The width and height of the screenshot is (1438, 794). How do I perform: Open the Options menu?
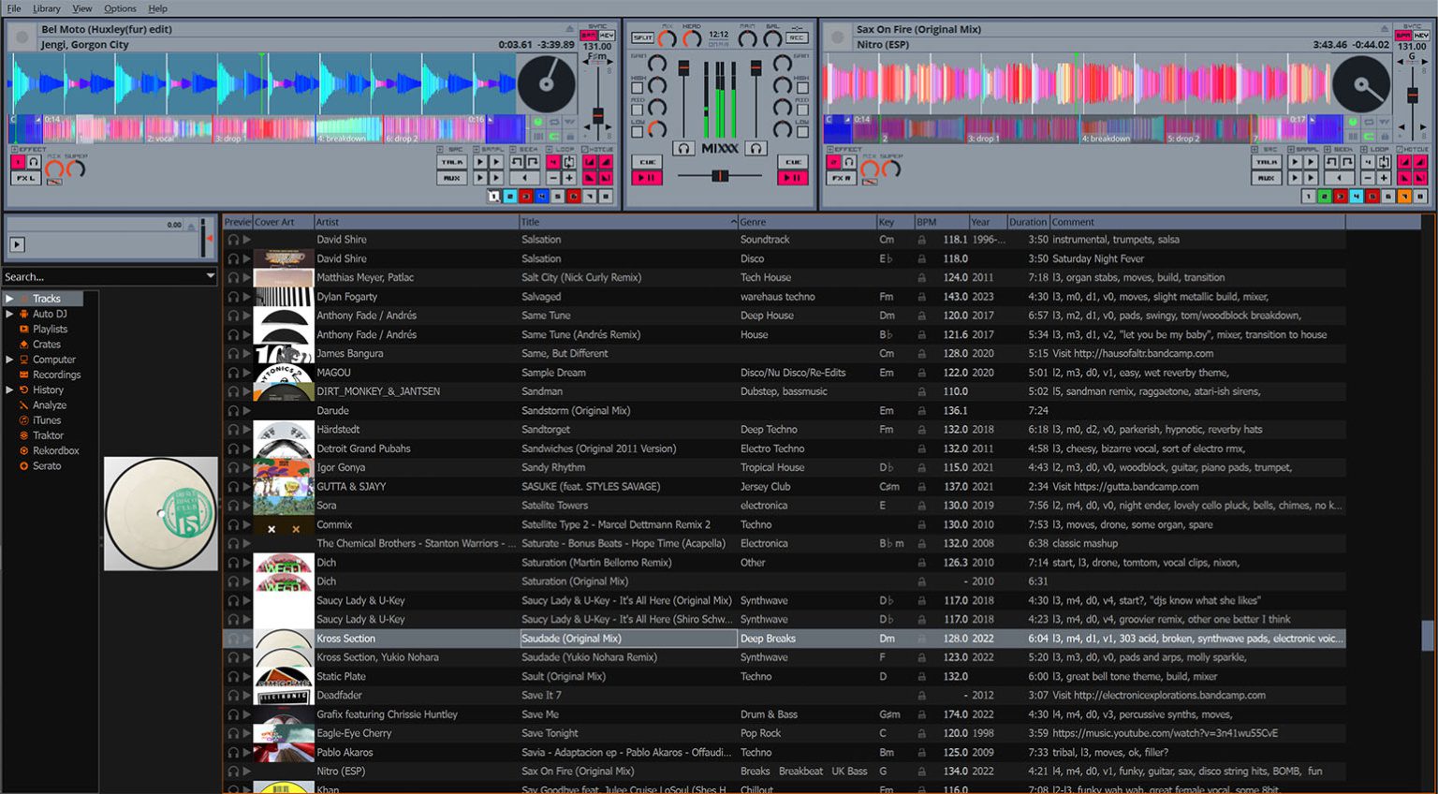click(x=120, y=8)
